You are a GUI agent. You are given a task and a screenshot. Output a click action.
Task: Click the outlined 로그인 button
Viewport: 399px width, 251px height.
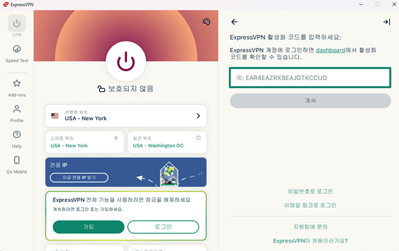coord(163,227)
